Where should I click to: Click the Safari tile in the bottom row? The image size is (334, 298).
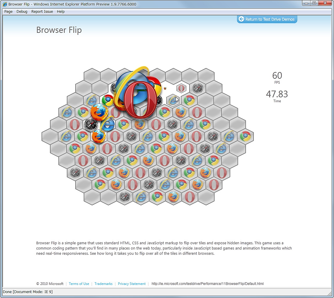click(x=125, y=197)
